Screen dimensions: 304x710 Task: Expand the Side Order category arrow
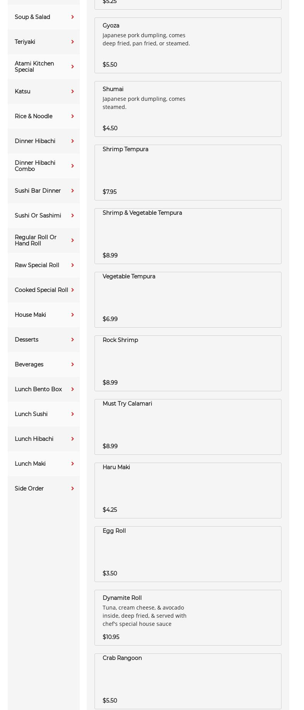[x=72, y=489]
